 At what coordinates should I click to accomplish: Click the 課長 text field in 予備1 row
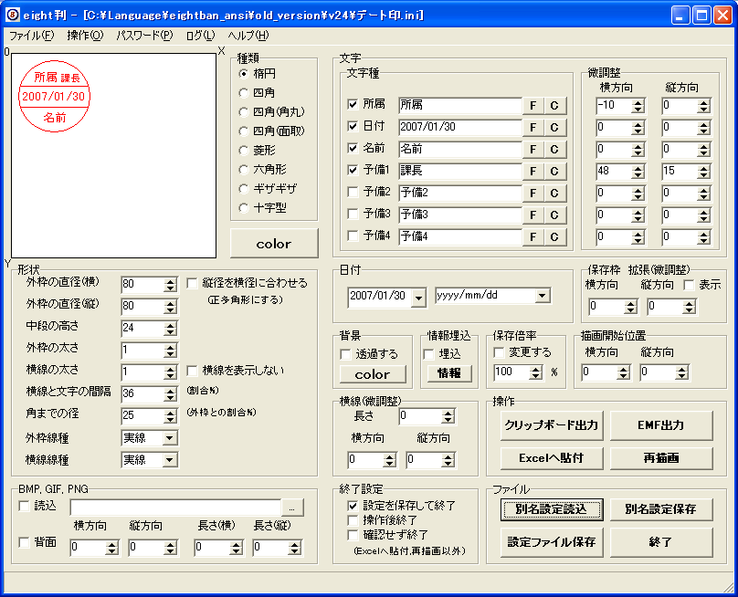tap(460, 172)
